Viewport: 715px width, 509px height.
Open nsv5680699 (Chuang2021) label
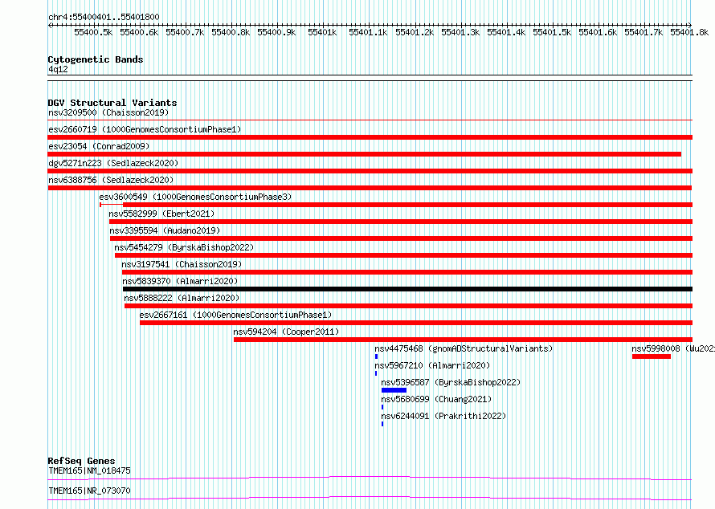pyautogui.click(x=436, y=399)
